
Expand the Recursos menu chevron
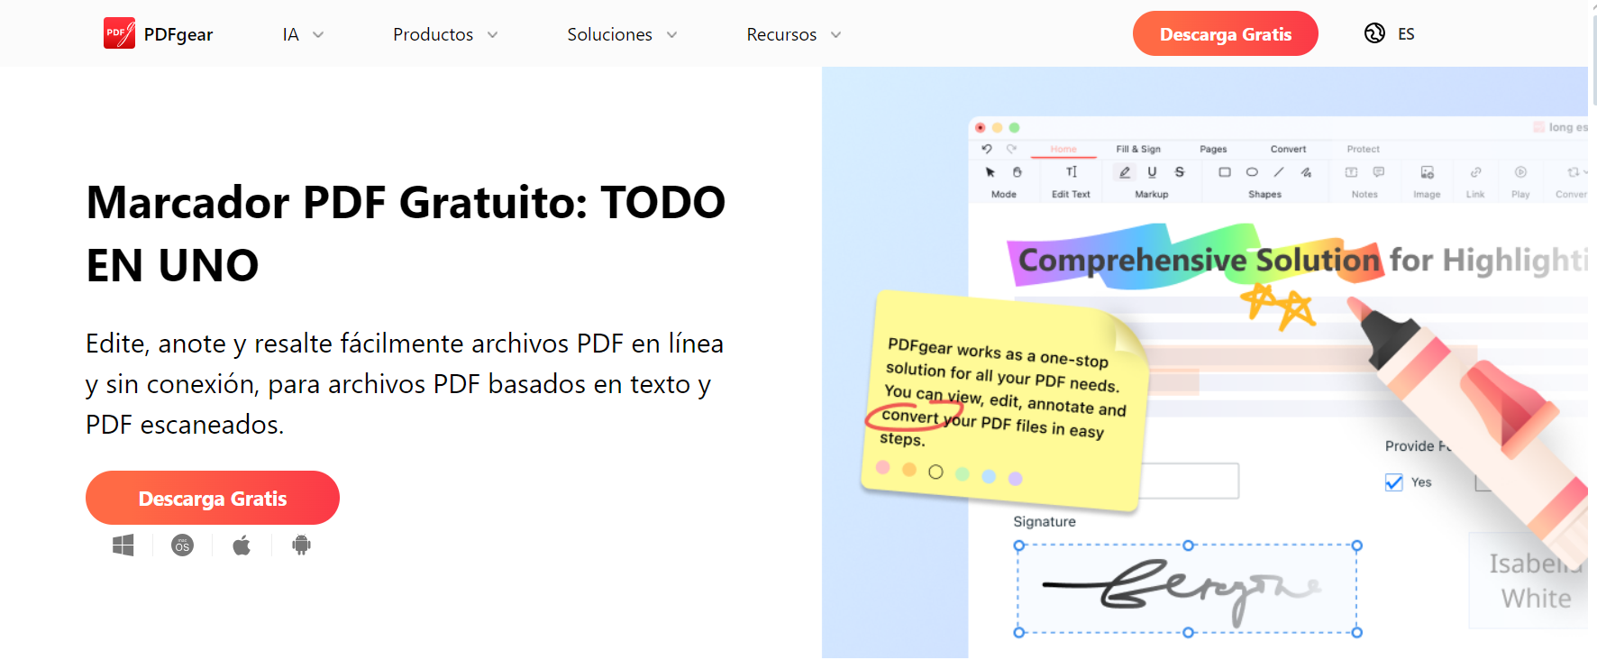click(x=836, y=35)
